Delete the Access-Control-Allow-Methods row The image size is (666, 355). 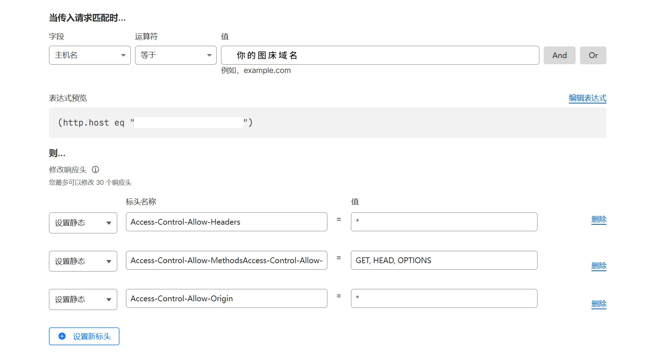coord(598,266)
